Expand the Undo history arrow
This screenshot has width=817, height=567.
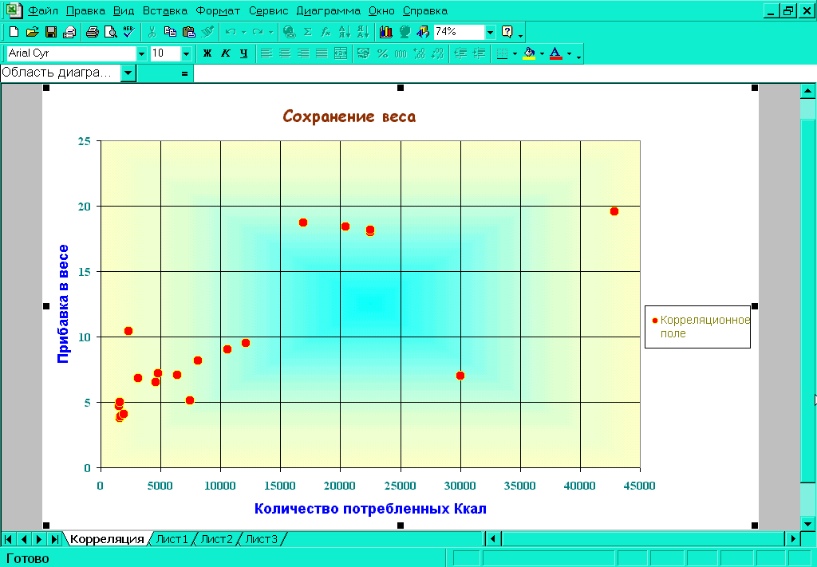243,32
